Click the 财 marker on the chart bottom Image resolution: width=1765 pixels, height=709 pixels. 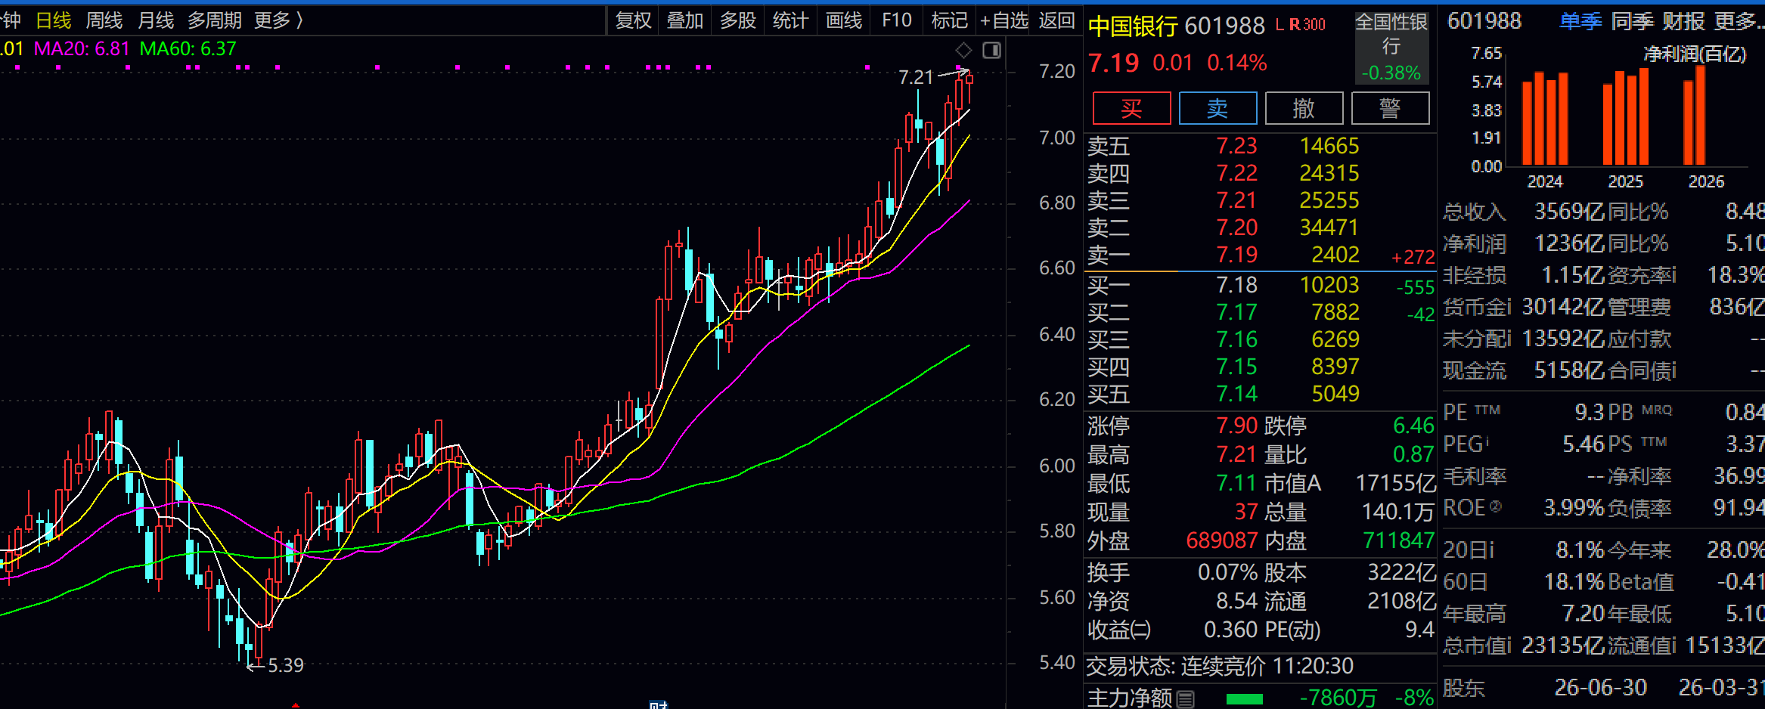click(x=658, y=704)
